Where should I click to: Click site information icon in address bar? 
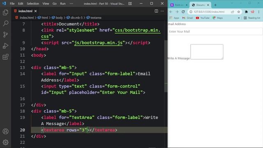click(x=191, y=12)
